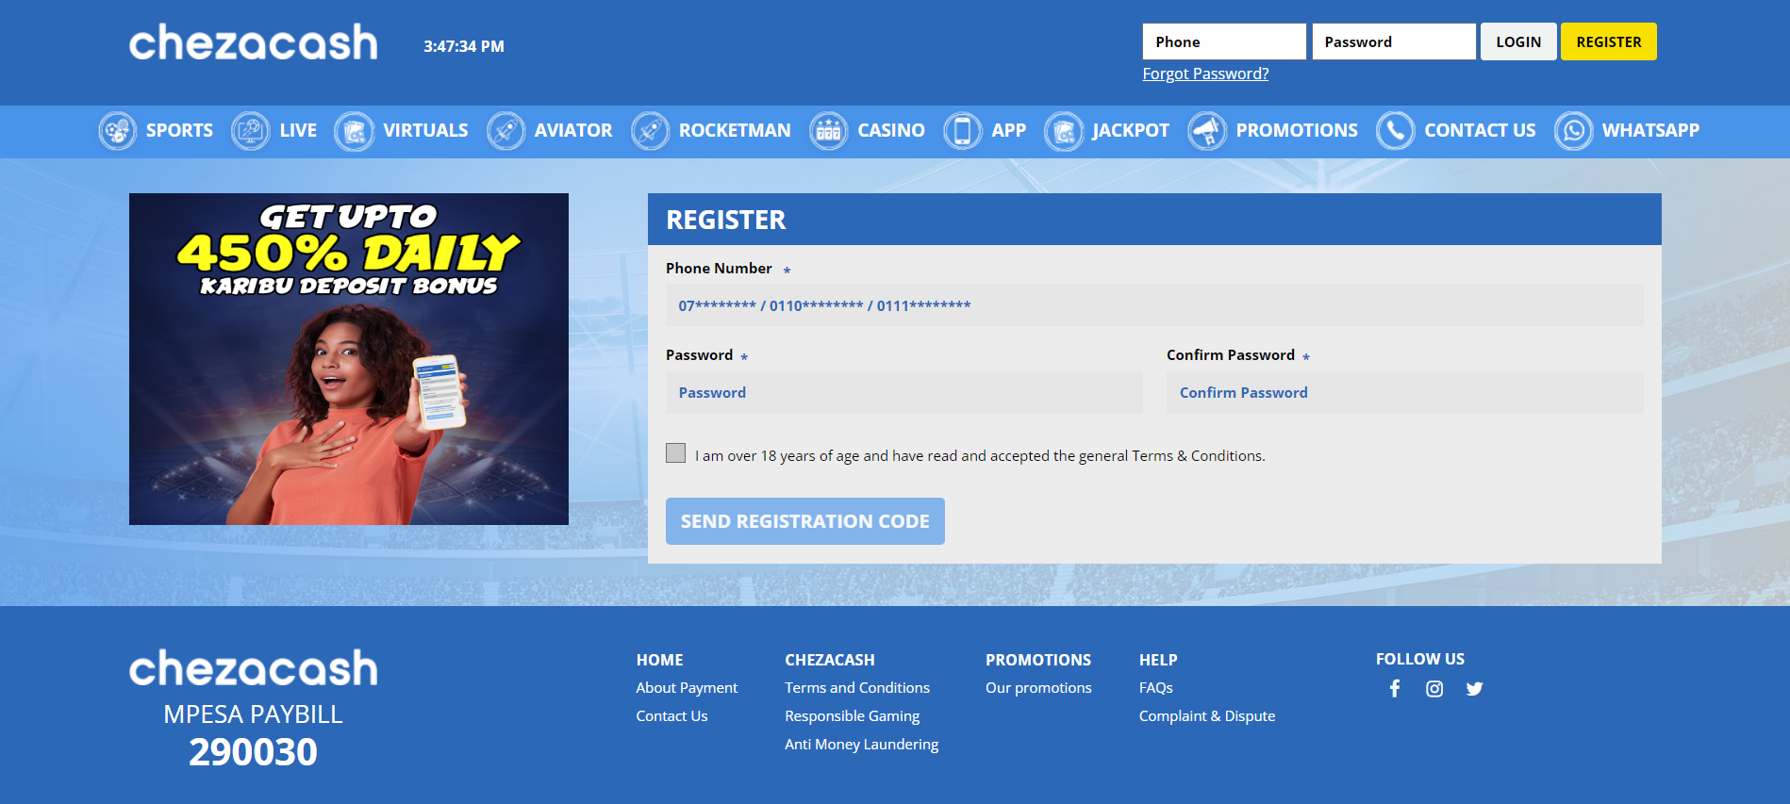This screenshot has height=804, width=1790.
Task: Click the chezacash logo in header
Action: click(253, 42)
